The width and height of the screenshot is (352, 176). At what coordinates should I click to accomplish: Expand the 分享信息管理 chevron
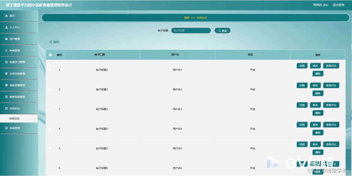pyautogui.click(x=34, y=74)
